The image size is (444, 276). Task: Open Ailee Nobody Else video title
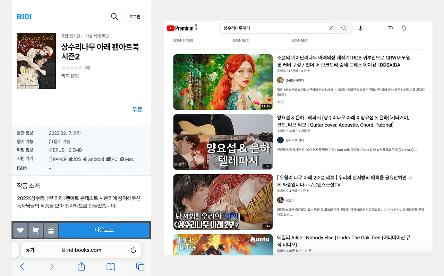(x=344, y=241)
